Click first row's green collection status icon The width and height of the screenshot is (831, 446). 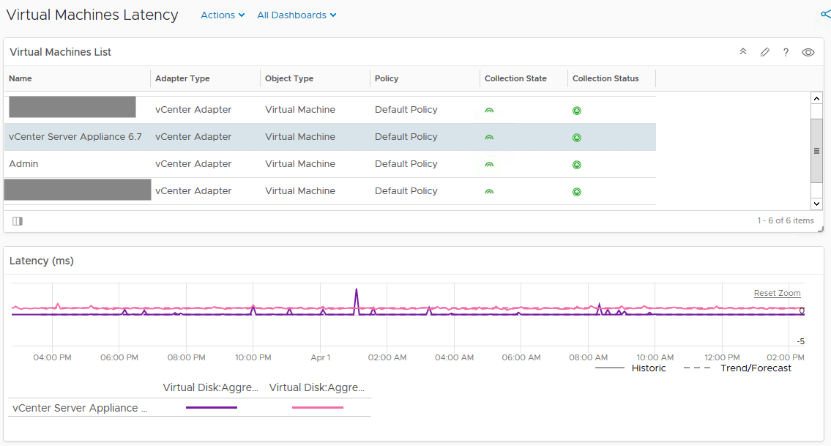pos(577,111)
